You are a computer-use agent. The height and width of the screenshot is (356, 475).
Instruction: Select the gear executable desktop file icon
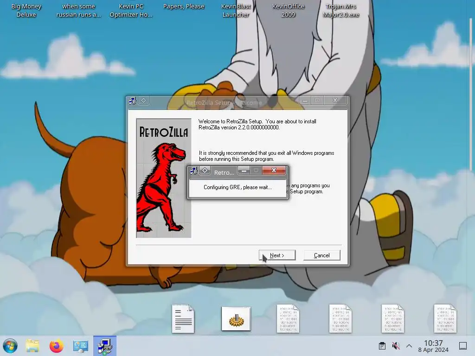236,319
